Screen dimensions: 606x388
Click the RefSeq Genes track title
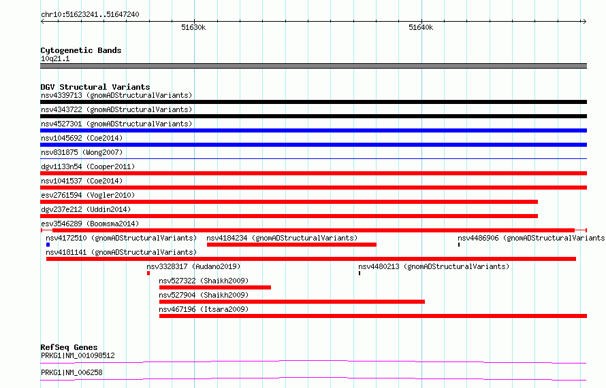point(69,347)
